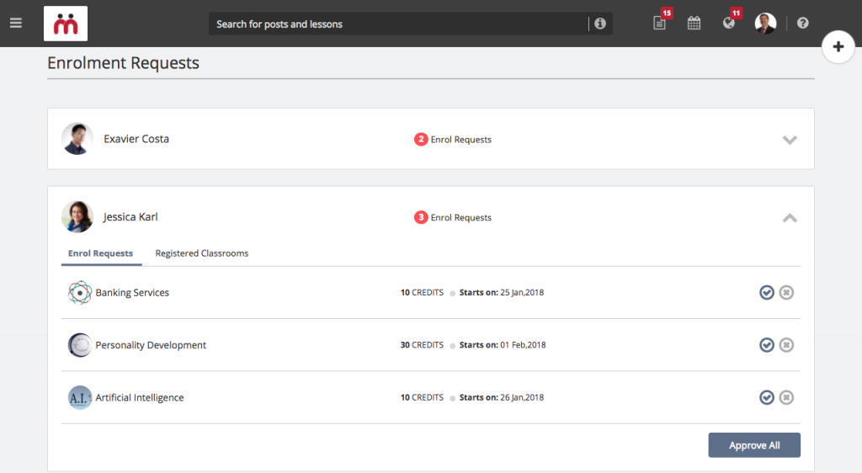The height and width of the screenshot is (473, 862).
Task: Click search info icon
Action: coord(599,24)
